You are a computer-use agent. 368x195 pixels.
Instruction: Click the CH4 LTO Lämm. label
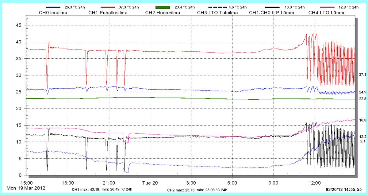click(x=327, y=13)
